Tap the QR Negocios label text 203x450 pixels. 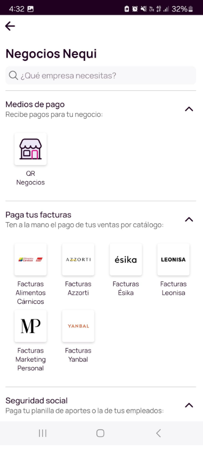[x=30, y=178]
